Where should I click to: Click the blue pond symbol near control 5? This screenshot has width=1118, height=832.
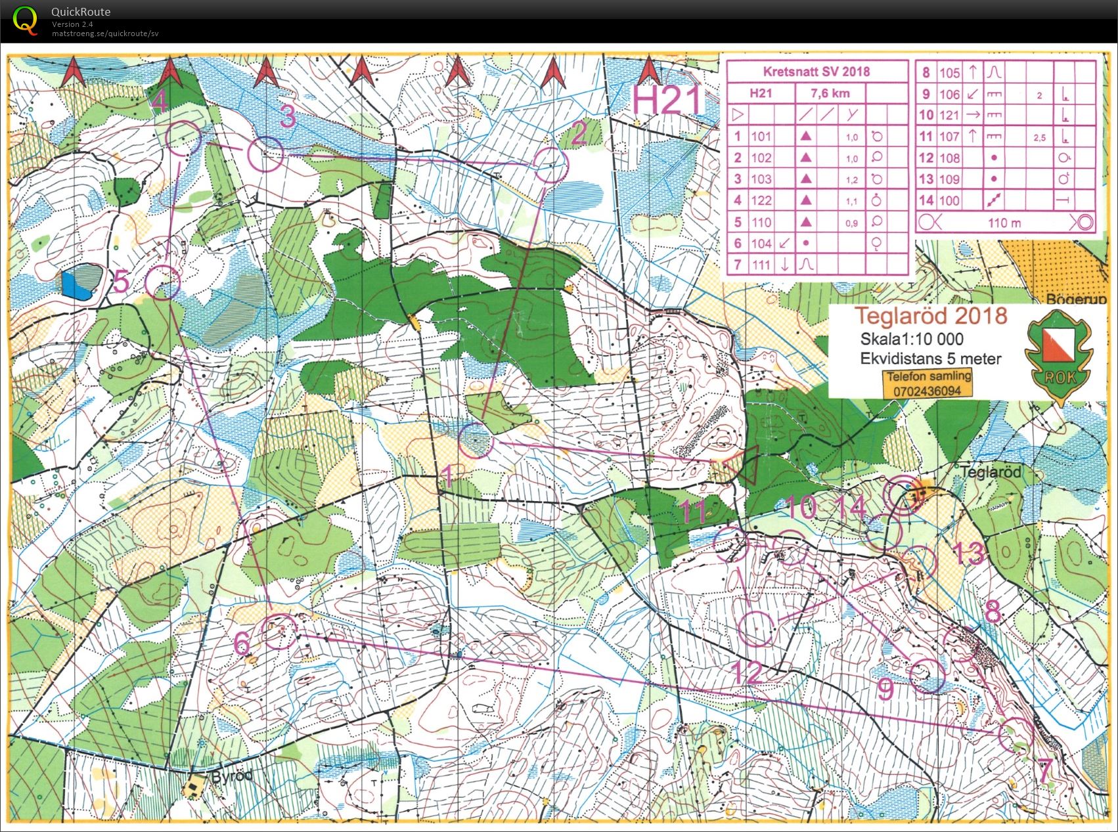click(81, 282)
